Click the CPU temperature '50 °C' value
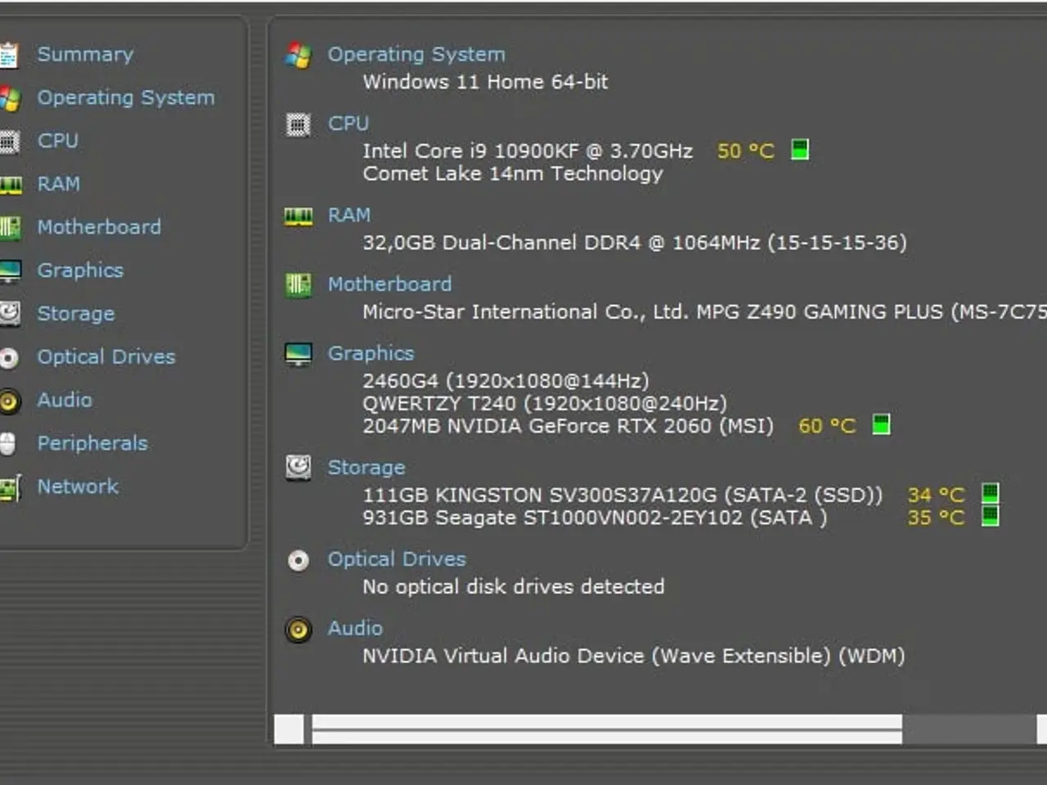The height and width of the screenshot is (785, 1047). point(745,151)
